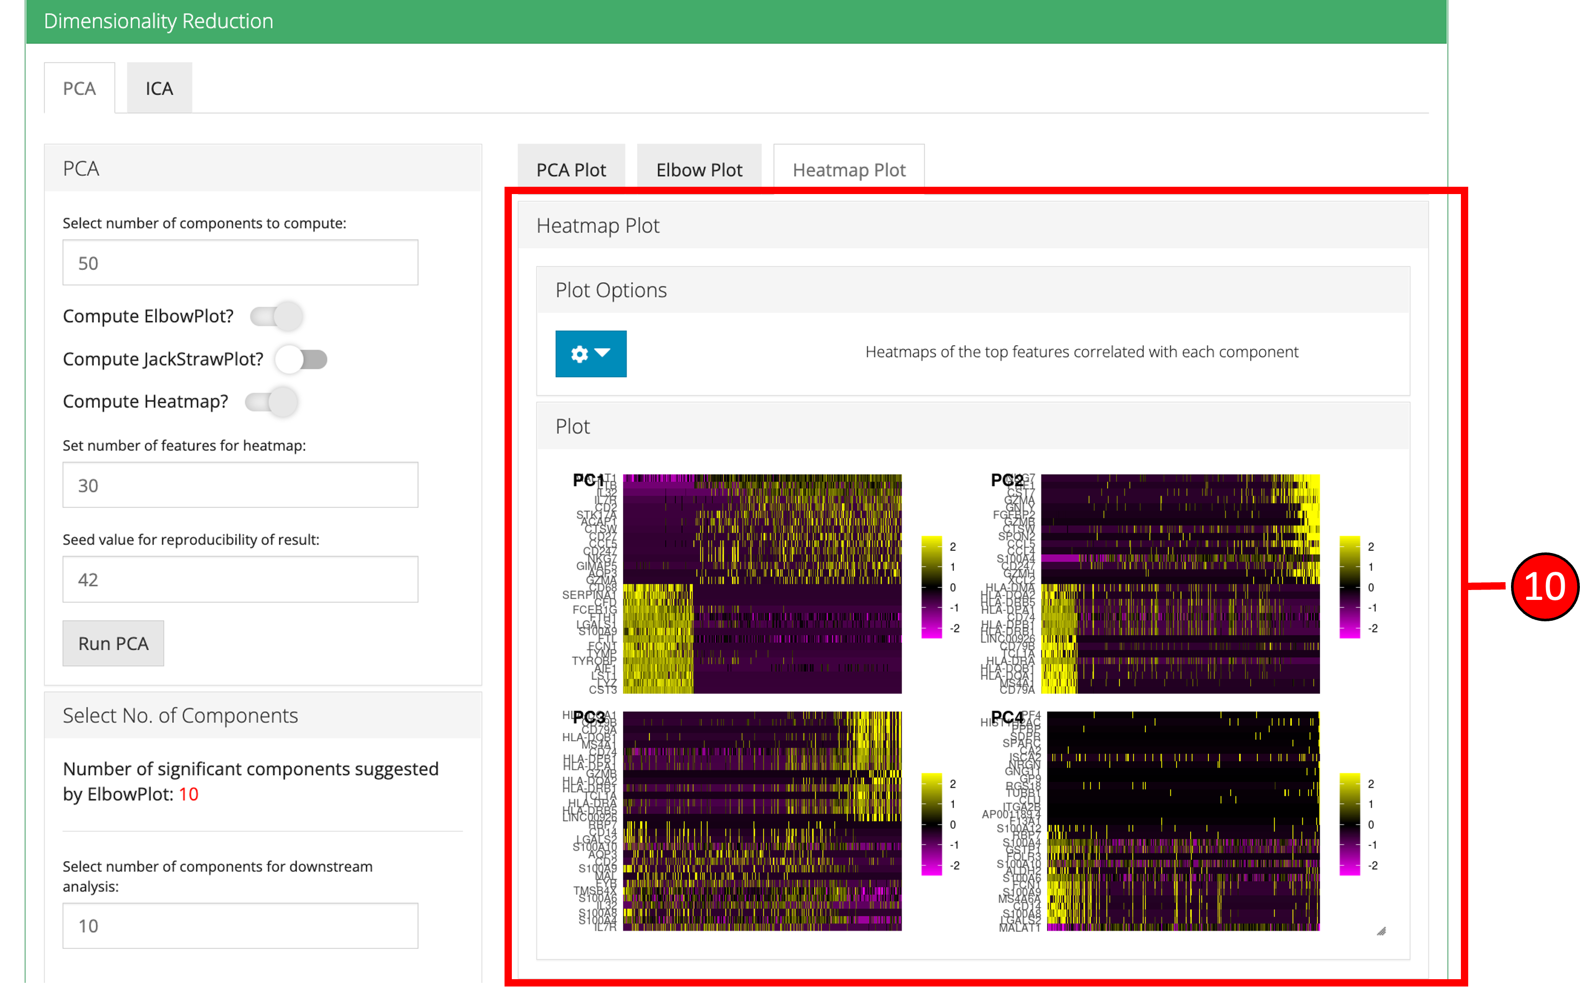Open the PCA Plot tab
1595x987 pixels.
point(571,170)
